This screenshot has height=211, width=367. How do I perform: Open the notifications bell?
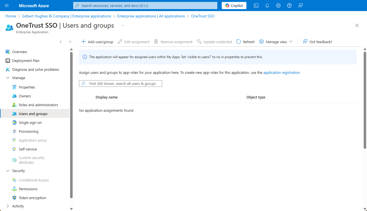[x=267, y=6]
